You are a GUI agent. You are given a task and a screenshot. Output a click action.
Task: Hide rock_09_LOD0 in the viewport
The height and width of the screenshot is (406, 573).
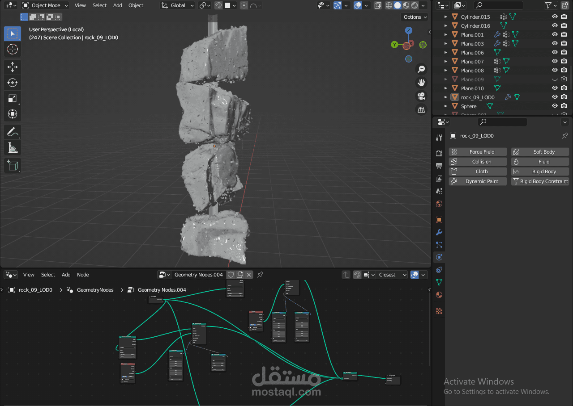click(555, 97)
